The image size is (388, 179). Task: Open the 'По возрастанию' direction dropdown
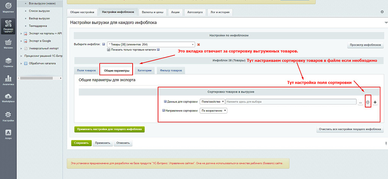point(213,111)
